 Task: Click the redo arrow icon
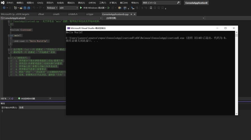[40, 8]
